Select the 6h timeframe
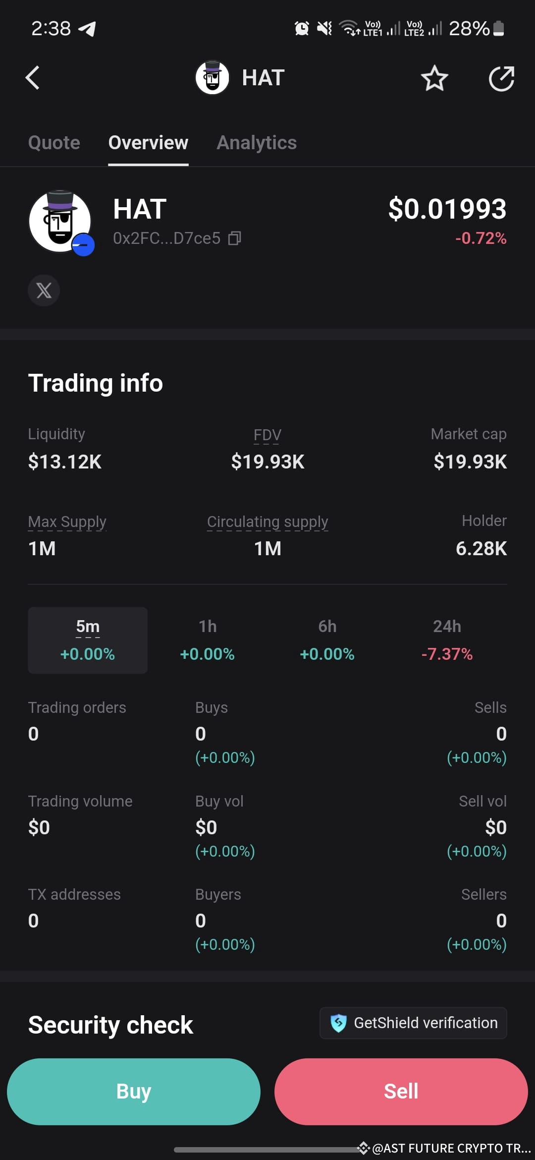 coord(327,640)
